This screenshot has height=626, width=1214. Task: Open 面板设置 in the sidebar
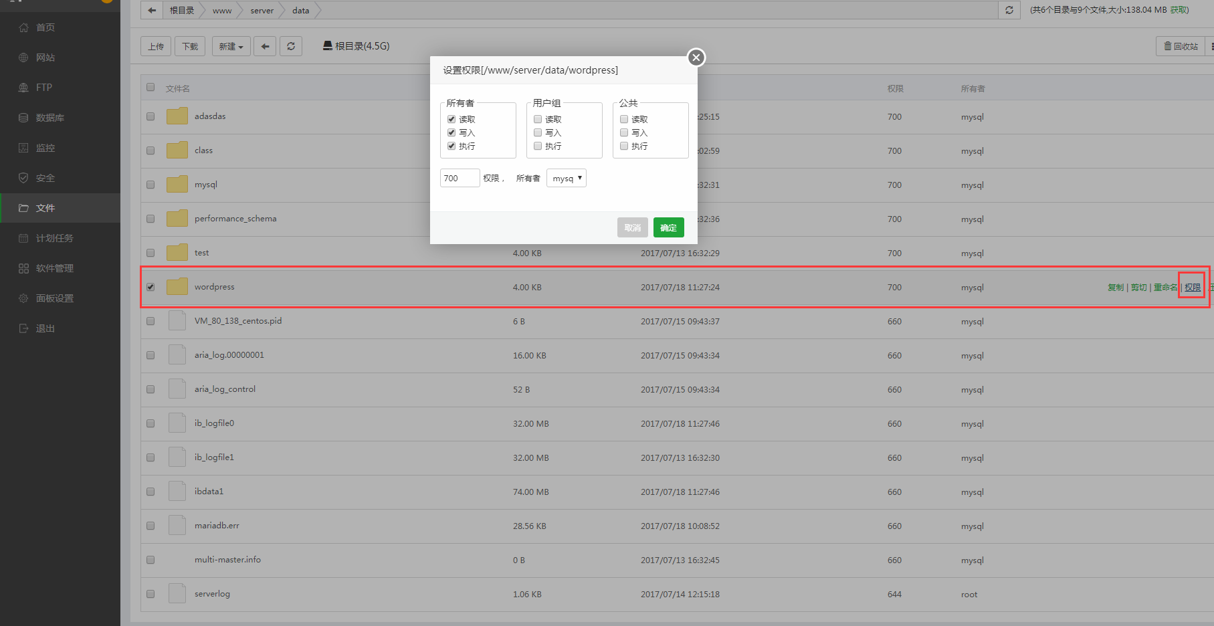(x=60, y=298)
